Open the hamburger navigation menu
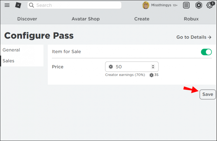This screenshot has height=141, width=217. [7, 5]
